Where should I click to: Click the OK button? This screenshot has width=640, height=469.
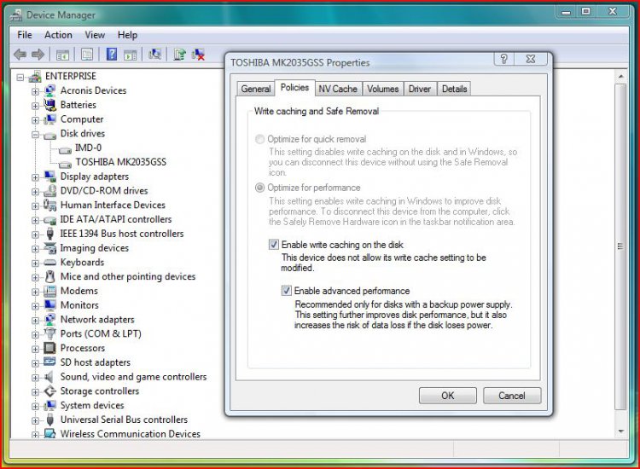tap(448, 396)
